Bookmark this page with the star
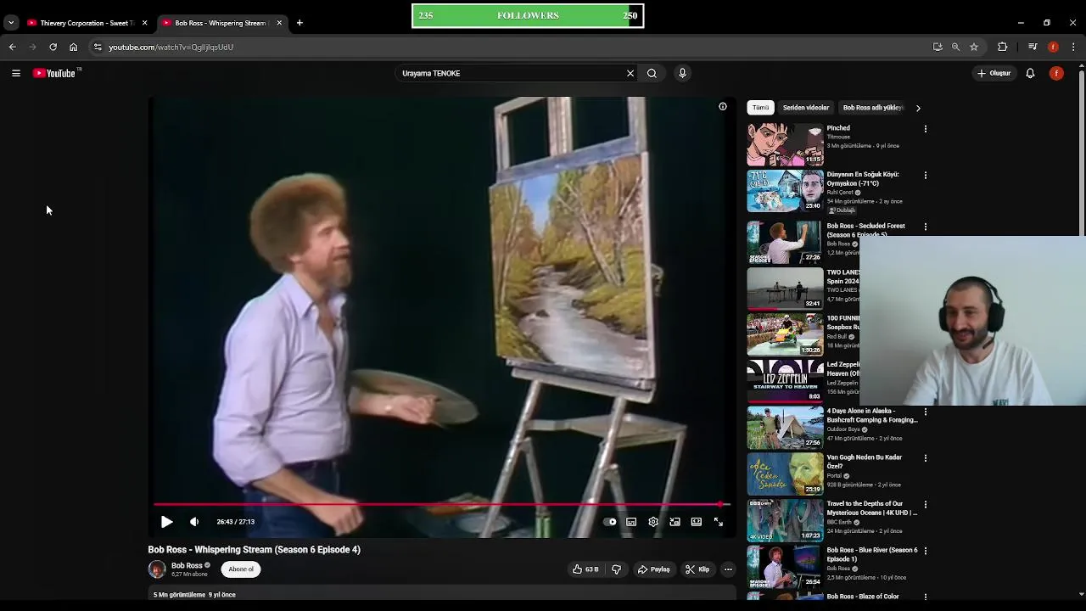The height and width of the screenshot is (611, 1086). point(974,48)
